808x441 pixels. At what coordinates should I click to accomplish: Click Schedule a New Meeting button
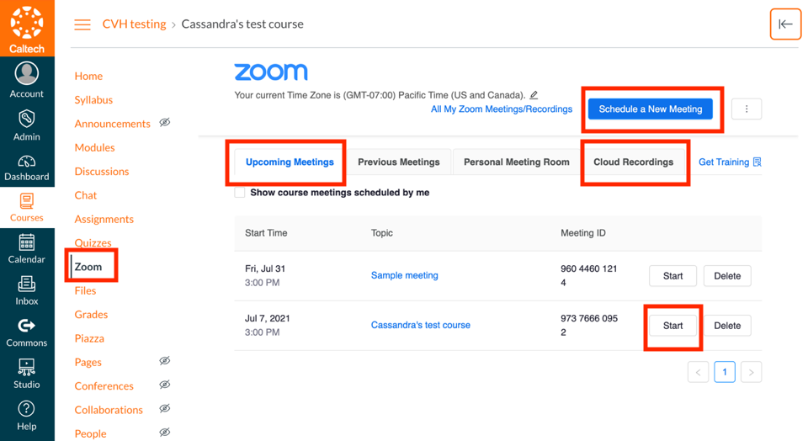(651, 109)
